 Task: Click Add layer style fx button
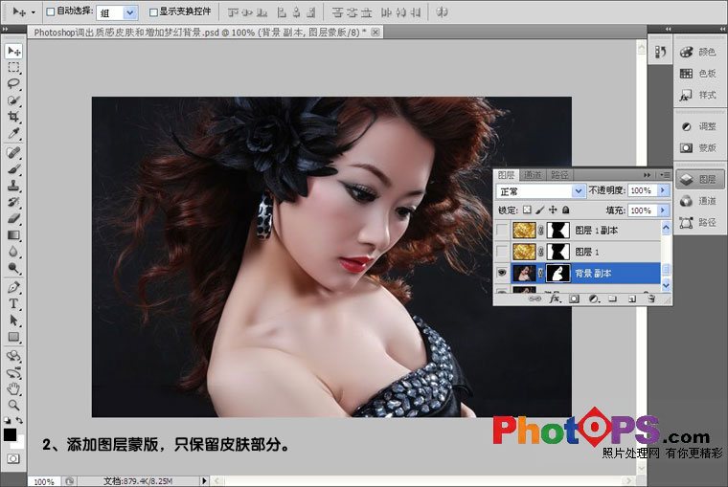(x=555, y=299)
